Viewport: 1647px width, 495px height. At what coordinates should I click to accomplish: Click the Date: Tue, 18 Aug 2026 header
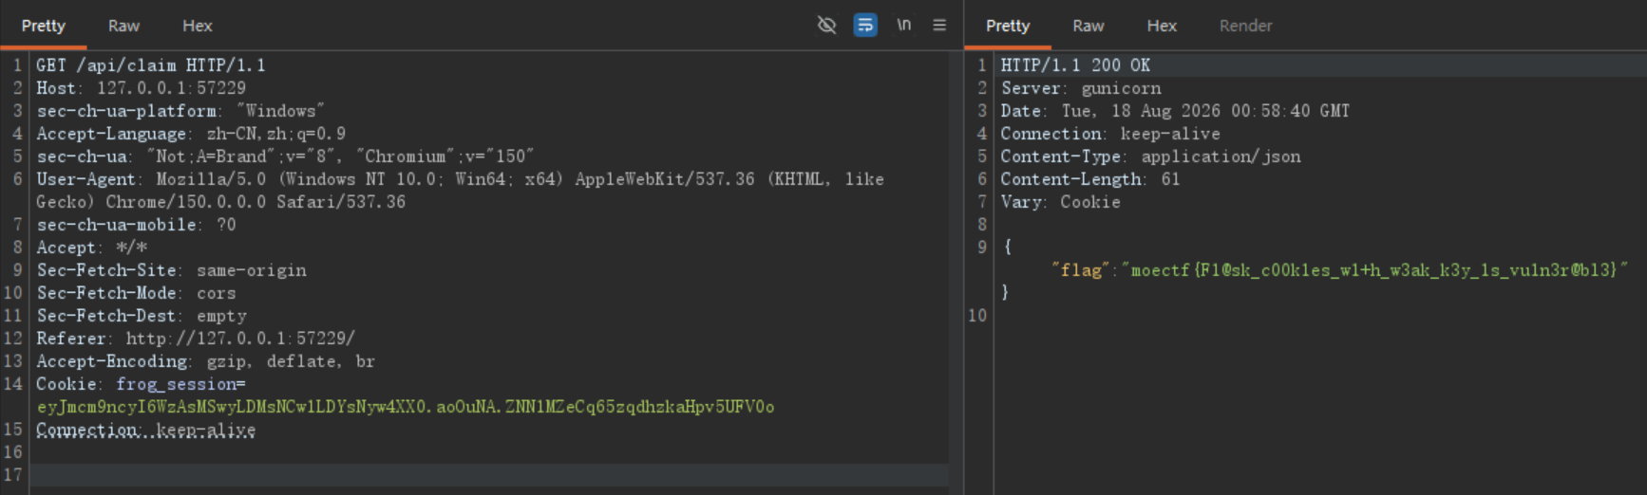[x=1175, y=111]
